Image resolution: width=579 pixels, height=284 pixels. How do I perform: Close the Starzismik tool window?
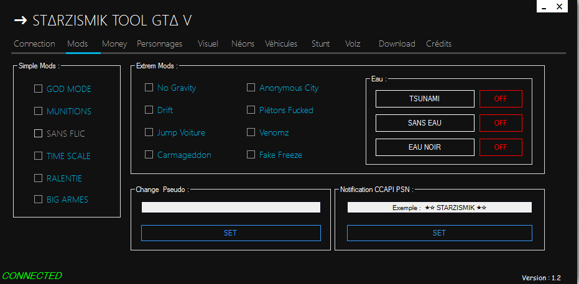(x=560, y=7)
